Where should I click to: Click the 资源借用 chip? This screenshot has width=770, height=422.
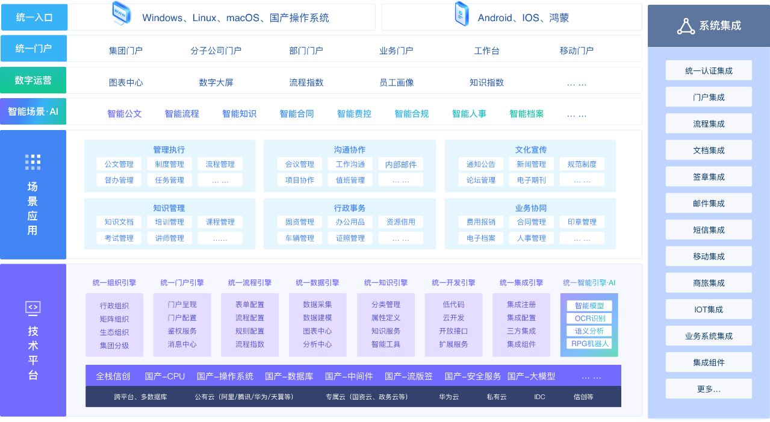[401, 222]
